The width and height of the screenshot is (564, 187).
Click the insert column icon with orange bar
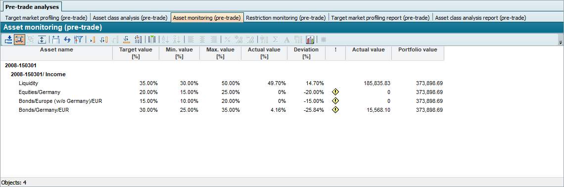point(93,40)
